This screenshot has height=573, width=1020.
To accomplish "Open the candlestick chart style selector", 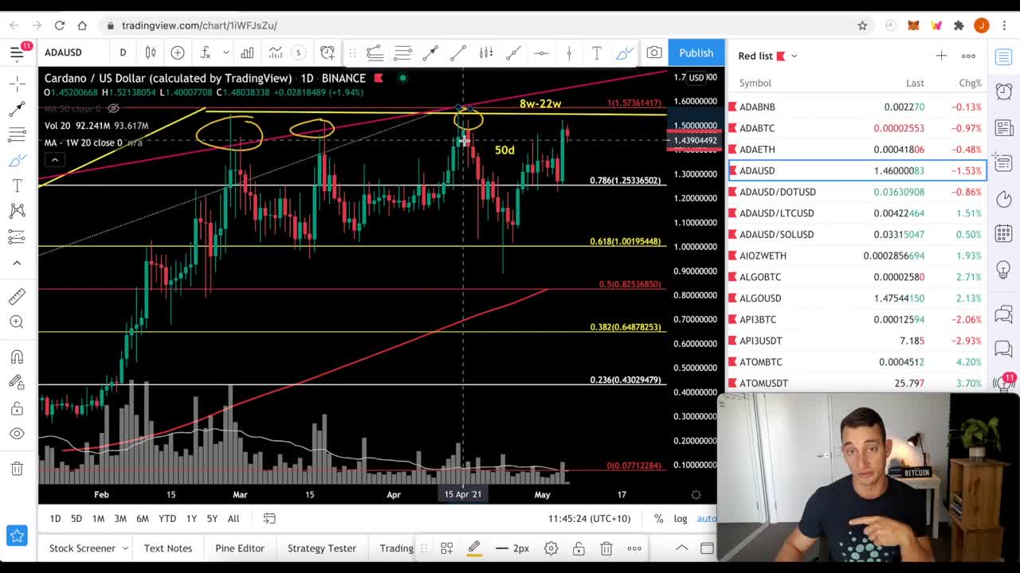I will point(151,53).
